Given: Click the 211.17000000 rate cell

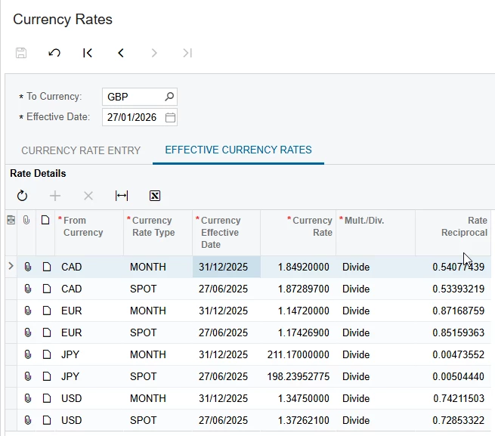Looking at the screenshot, I should [x=299, y=354].
